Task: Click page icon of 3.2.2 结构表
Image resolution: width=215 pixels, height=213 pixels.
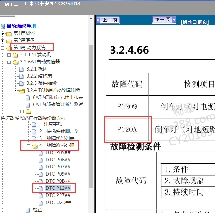Action: (x=21, y=76)
